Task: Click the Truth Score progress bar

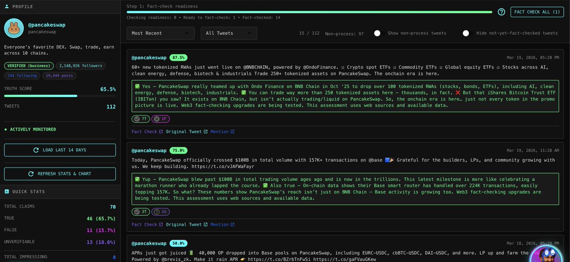Action: (60, 96)
